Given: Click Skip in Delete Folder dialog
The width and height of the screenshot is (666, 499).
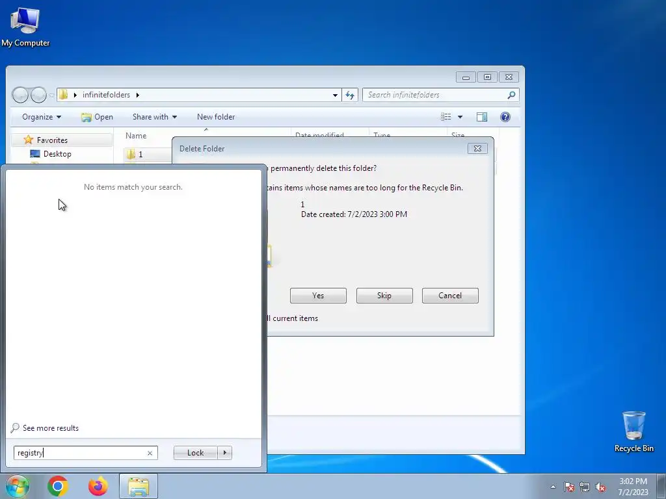Looking at the screenshot, I should coord(384,296).
